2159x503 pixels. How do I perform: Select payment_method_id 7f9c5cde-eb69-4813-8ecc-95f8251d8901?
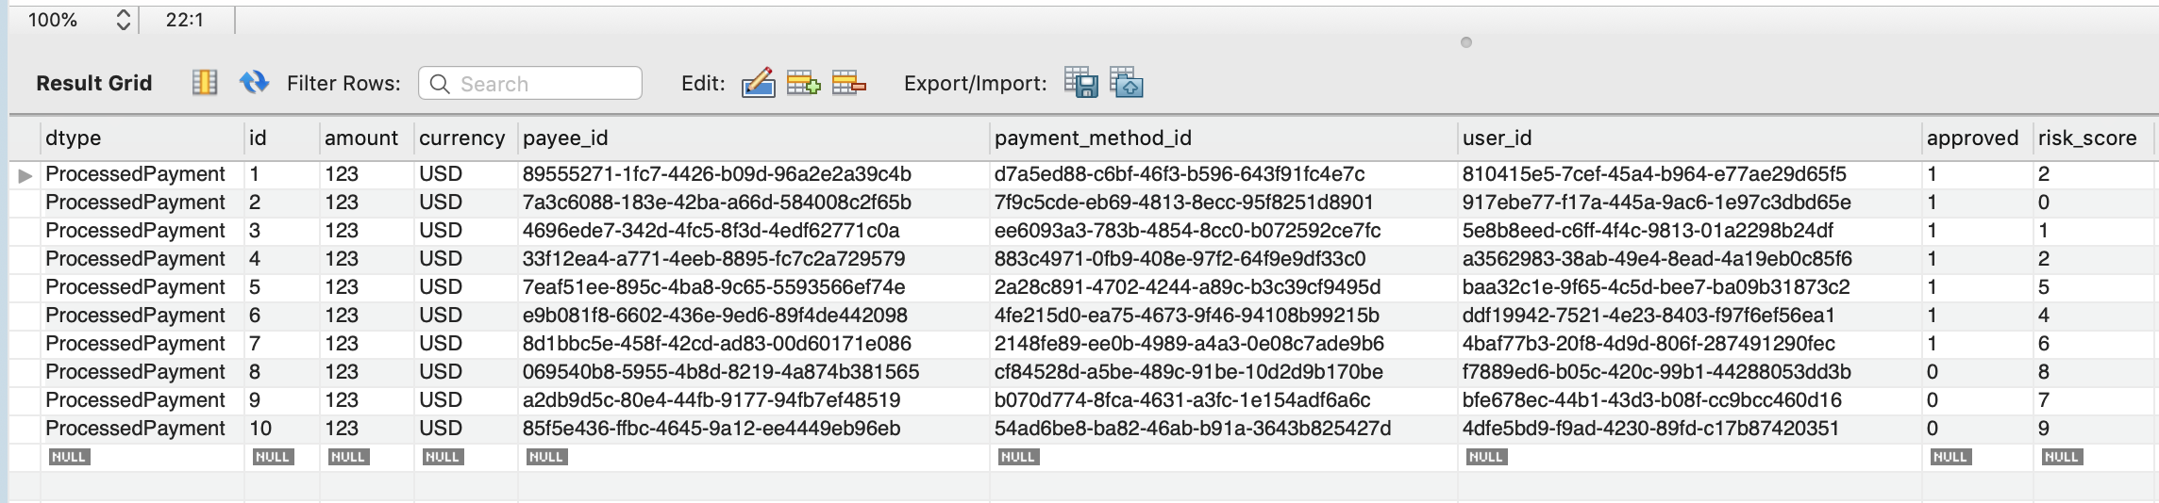1184,203
